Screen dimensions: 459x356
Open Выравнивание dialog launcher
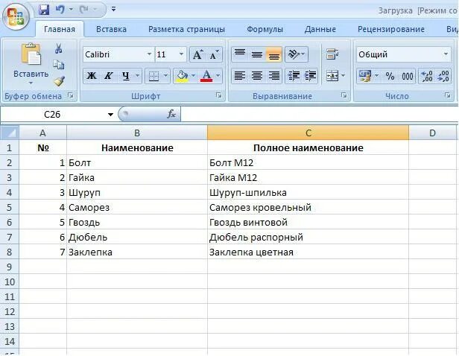point(344,95)
